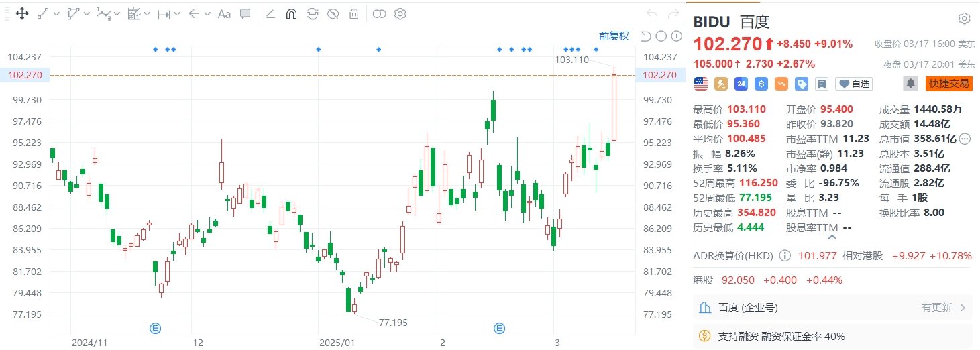Set a price alert with bell
980x350 pixels.
(910, 84)
